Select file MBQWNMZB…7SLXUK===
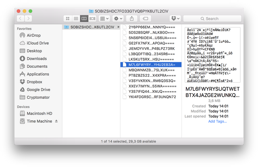Screen dimensions: 258x167 pyautogui.click(x=151, y=70)
